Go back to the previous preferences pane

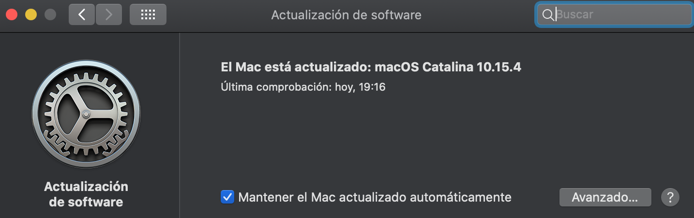coord(82,14)
